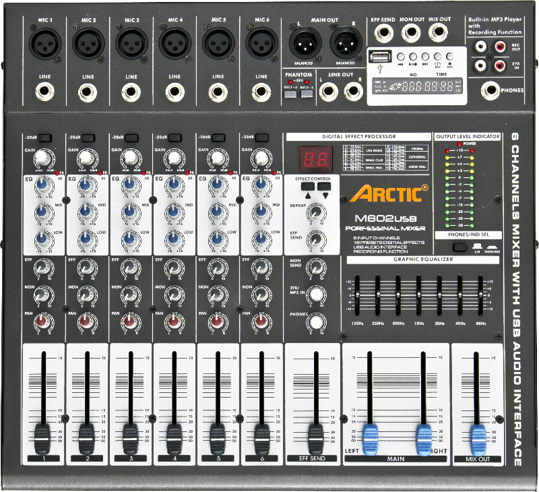Toggle the -20dB pad switch on channel 3
Viewport: 539px width, 492px height.
[x=131, y=138]
